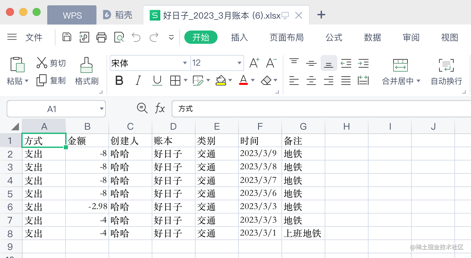The image size is (471, 258).
Task: Switch to the 审阅 ribbon tab
Action: pos(411,37)
